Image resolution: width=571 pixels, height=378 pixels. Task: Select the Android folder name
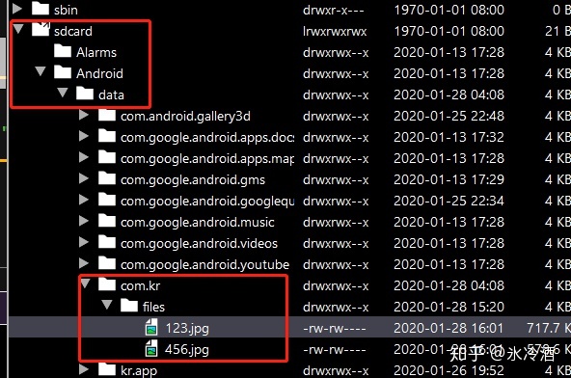[x=99, y=73]
